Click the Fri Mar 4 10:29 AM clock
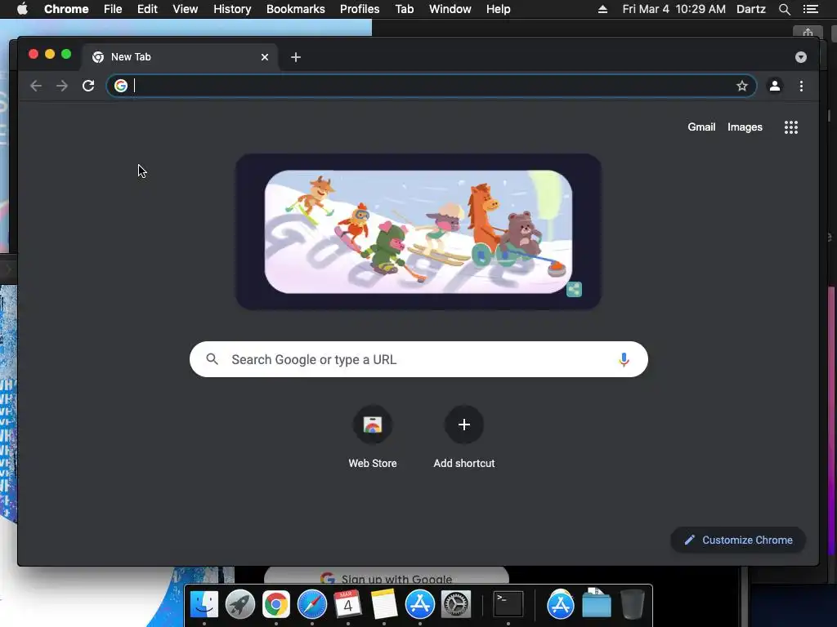Viewport: 837px width, 627px height. (x=674, y=9)
